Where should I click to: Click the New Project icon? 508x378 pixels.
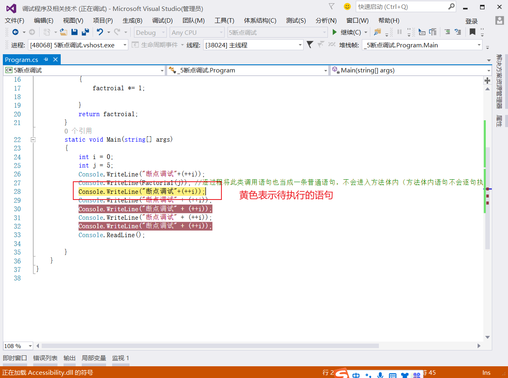(47, 32)
